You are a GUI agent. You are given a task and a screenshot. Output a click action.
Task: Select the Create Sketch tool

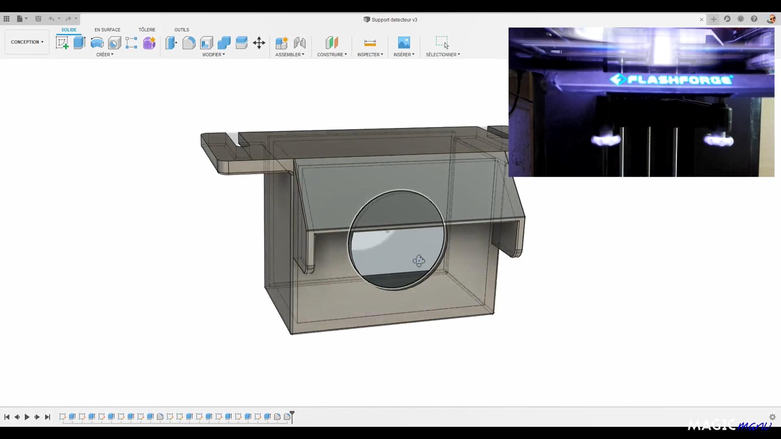pos(62,43)
